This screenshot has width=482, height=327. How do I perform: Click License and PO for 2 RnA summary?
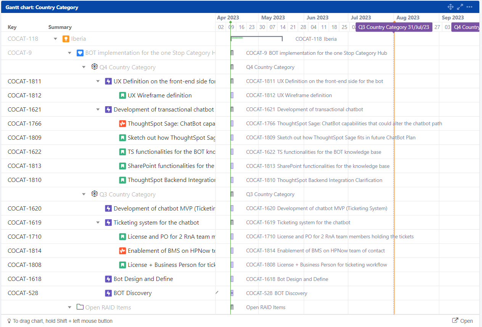coord(172,236)
